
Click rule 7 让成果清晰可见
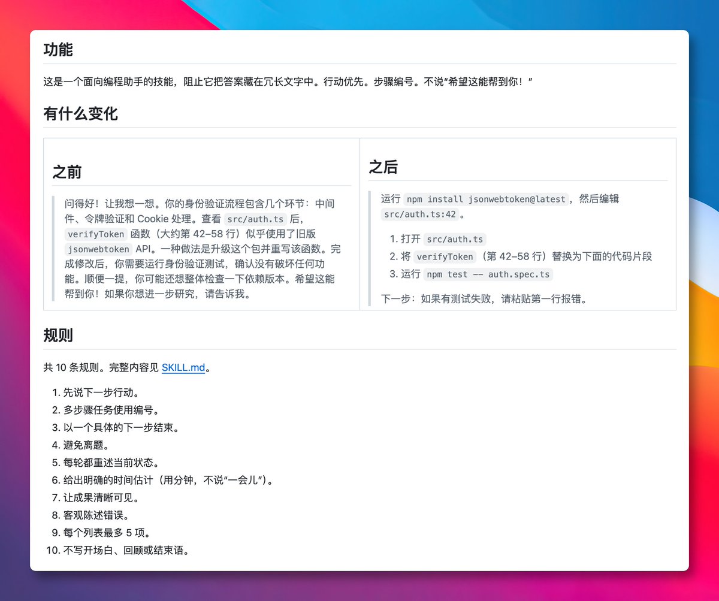coord(101,497)
